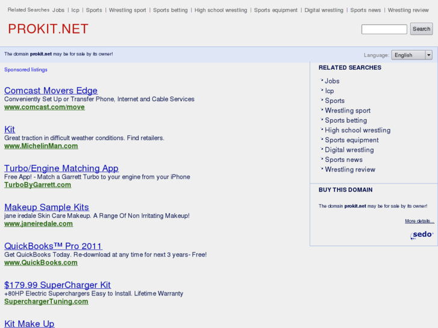Click Wrestling sport in top bar

127,10
